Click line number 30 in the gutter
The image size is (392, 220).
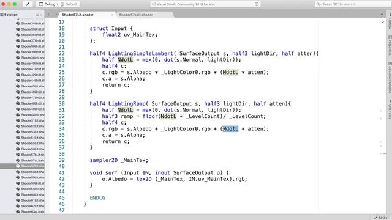point(61,103)
